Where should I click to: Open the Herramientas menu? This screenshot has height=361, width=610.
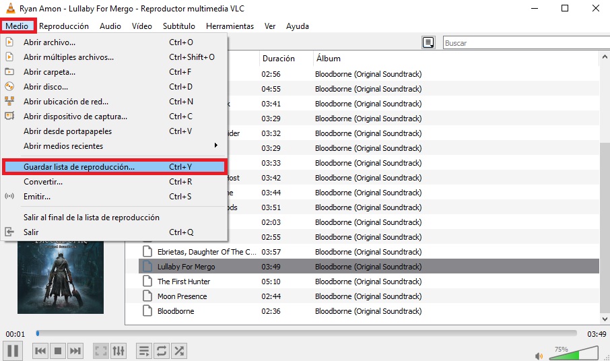[x=230, y=26]
